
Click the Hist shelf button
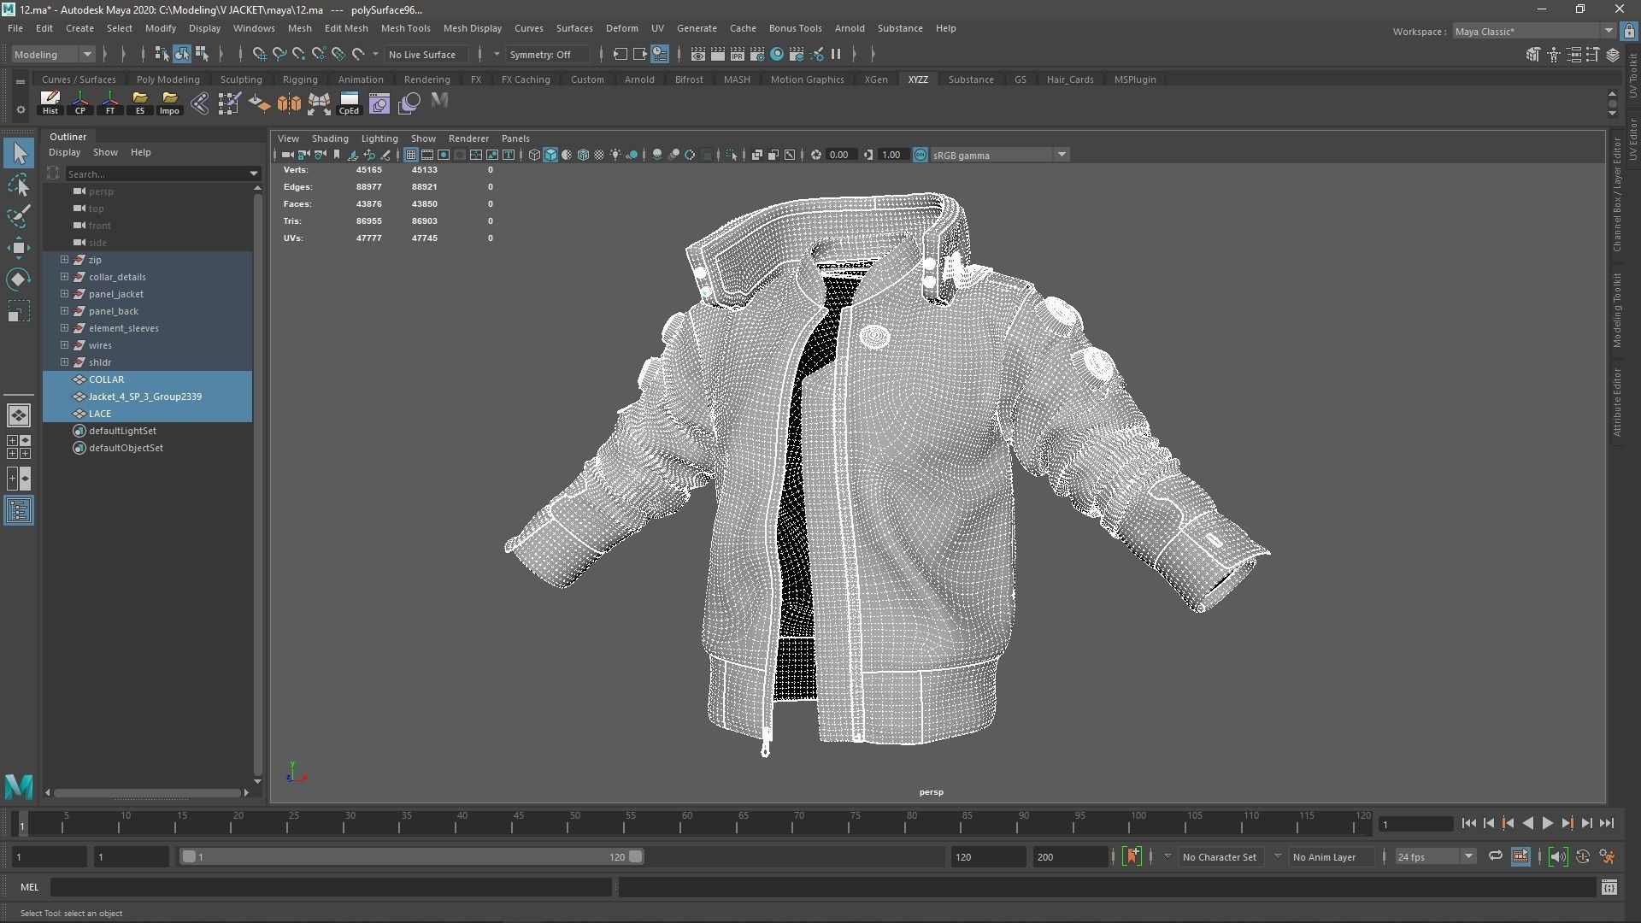click(x=50, y=103)
